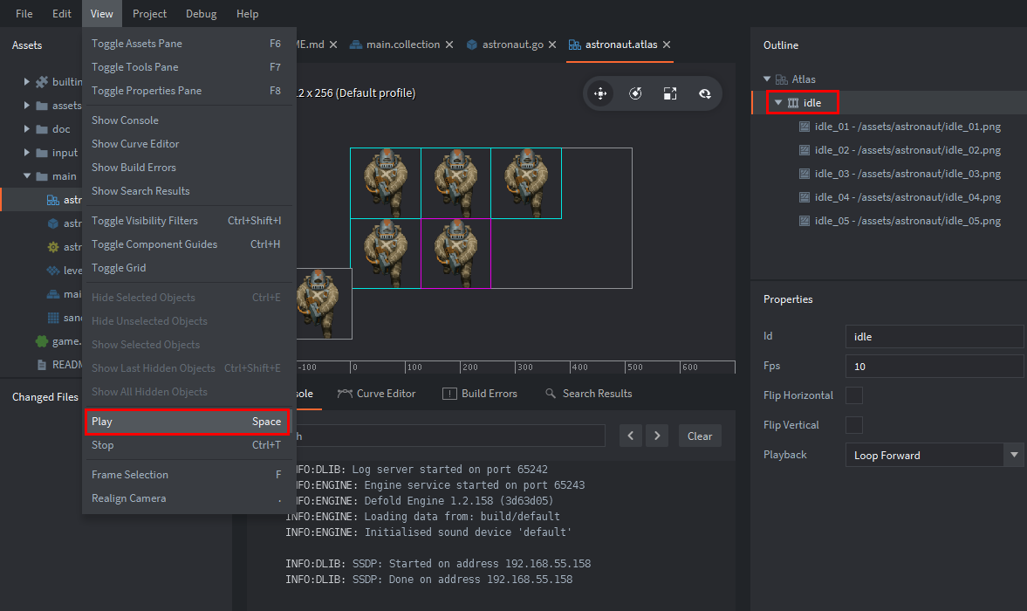
Task: Select the Rotate tool in scene toolbar
Action: pyautogui.click(x=635, y=93)
